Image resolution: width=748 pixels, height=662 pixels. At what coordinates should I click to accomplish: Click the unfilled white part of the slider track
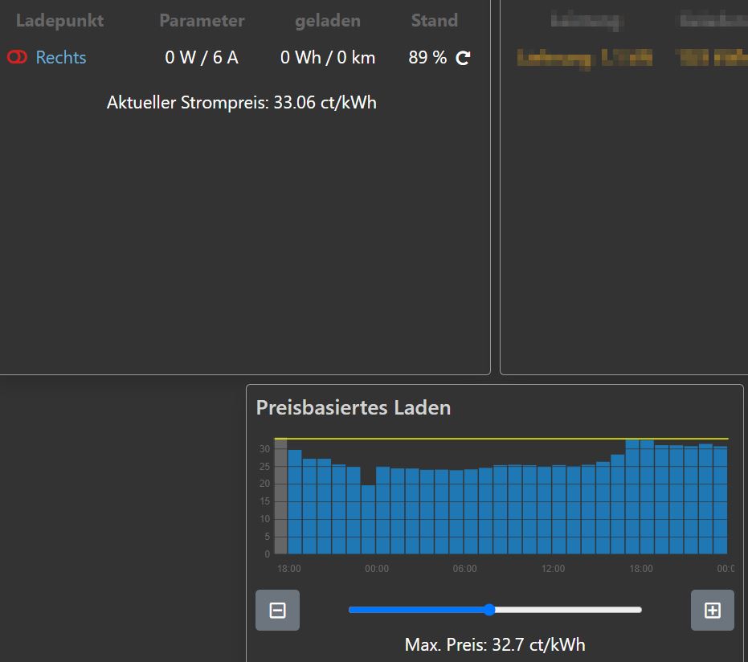point(570,610)
